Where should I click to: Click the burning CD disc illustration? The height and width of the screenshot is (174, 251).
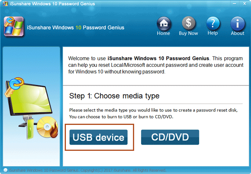[x=47, y=127]
